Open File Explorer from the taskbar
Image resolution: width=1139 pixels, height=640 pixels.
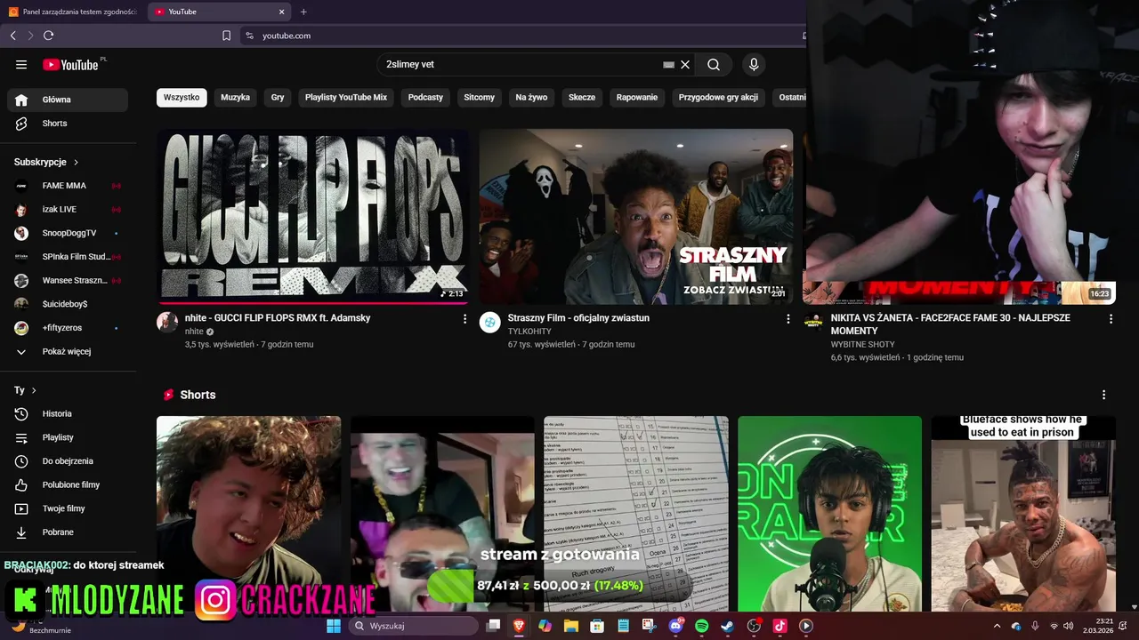570,626
